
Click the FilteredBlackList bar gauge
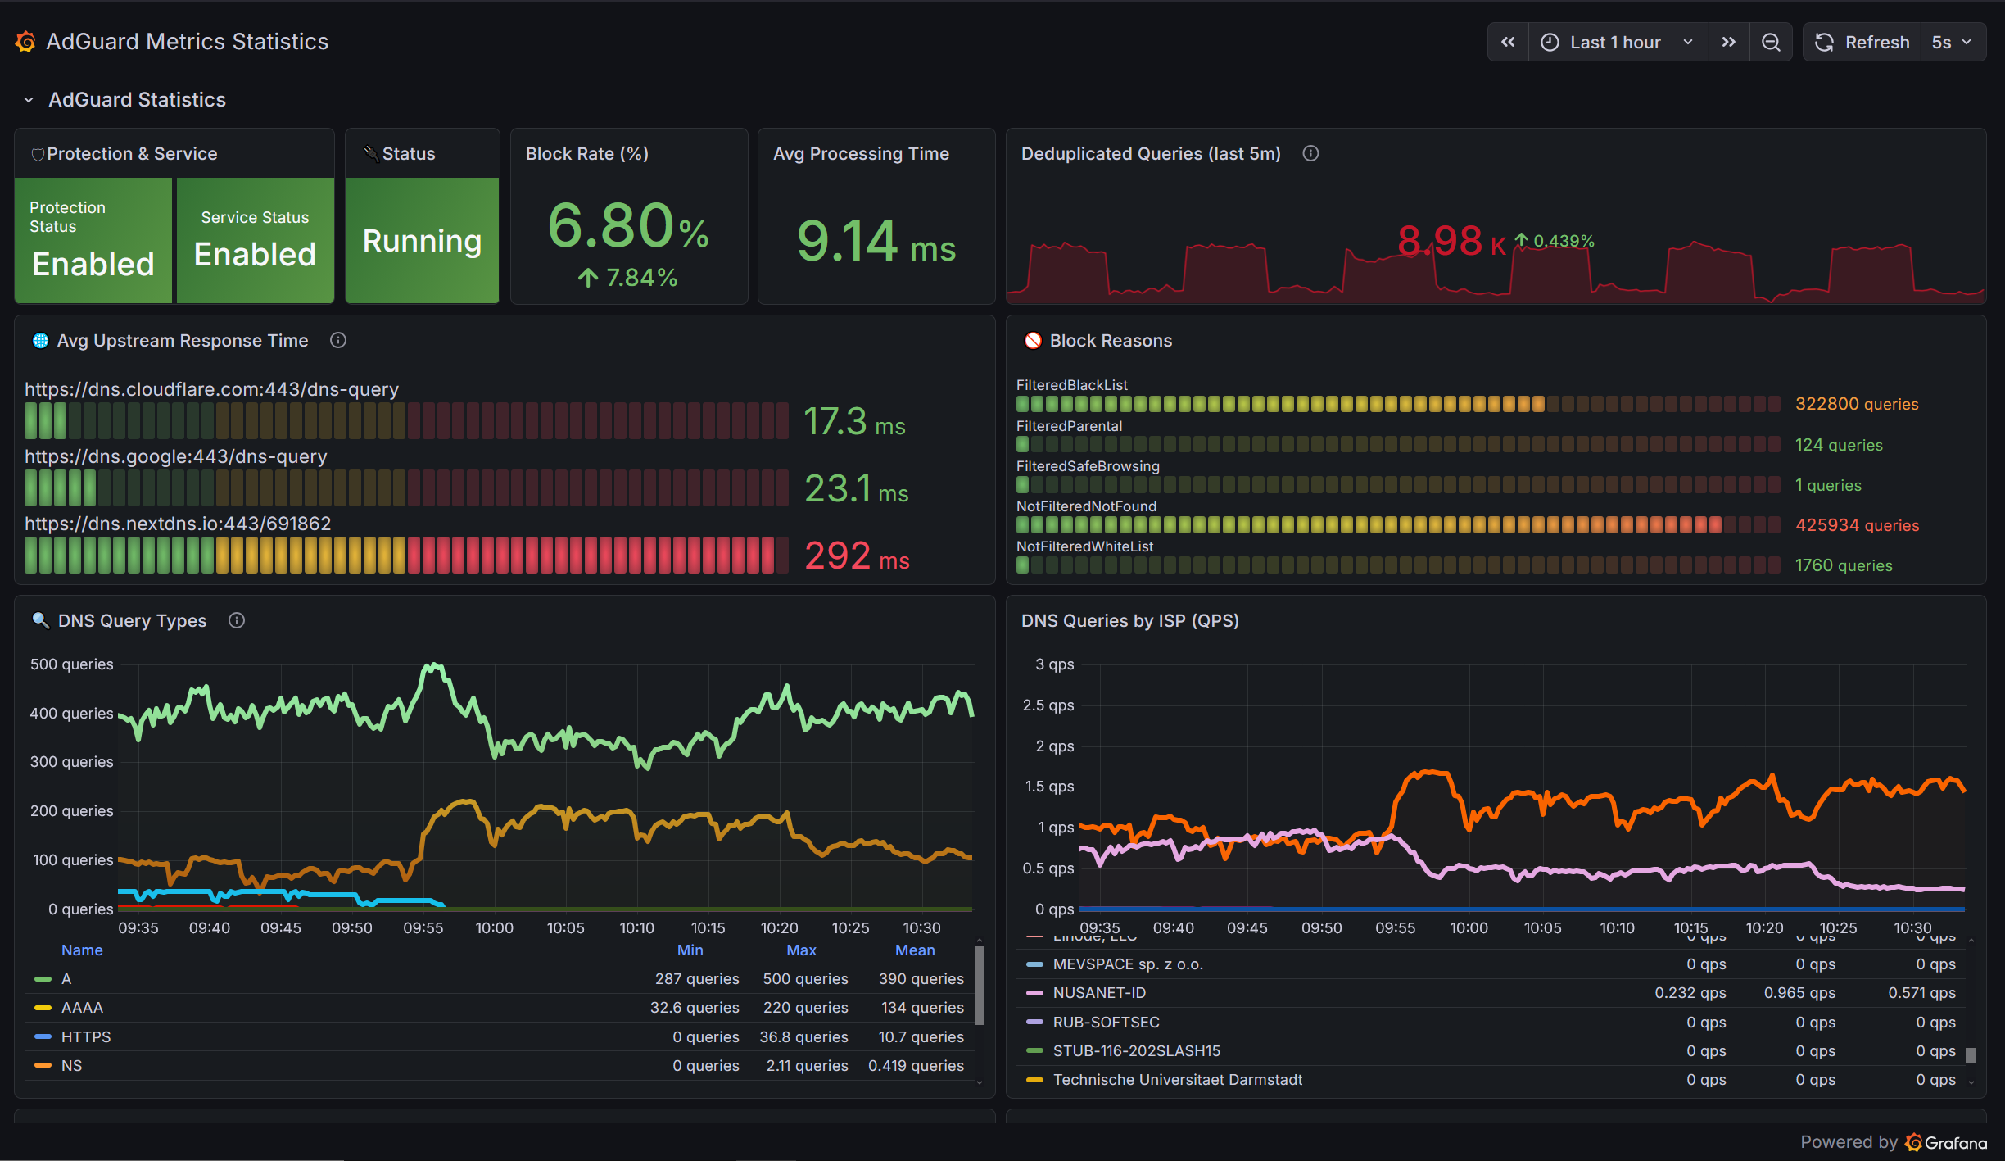[x=1398, y=404]
